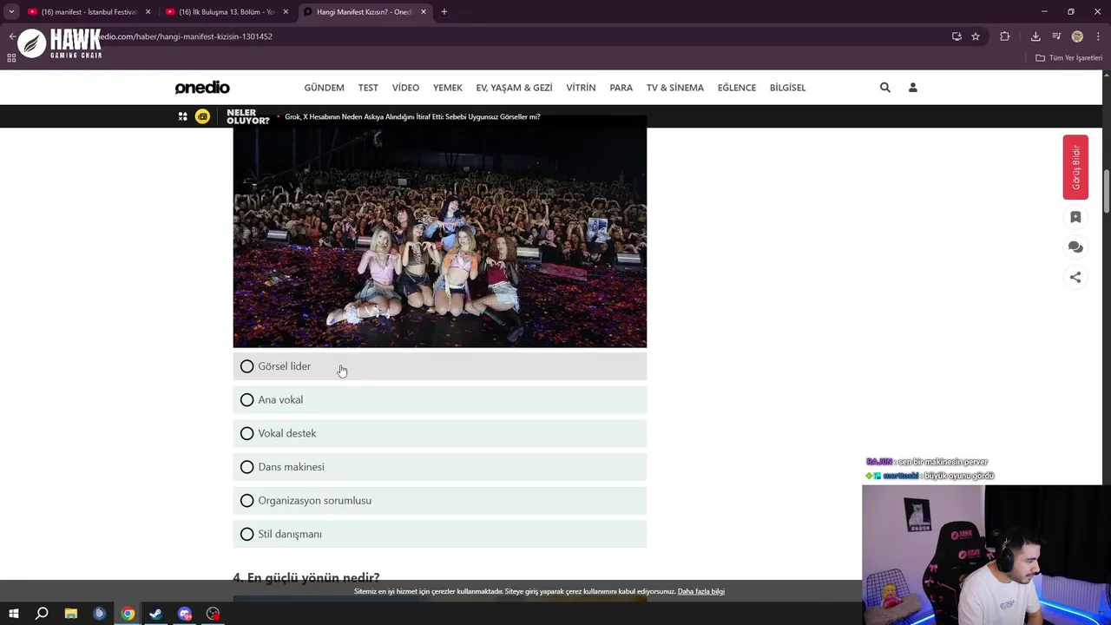This screenshot has height=625, width=1111.
Task: Open Chrome downloads icon
Action: tap(1035, 36)
